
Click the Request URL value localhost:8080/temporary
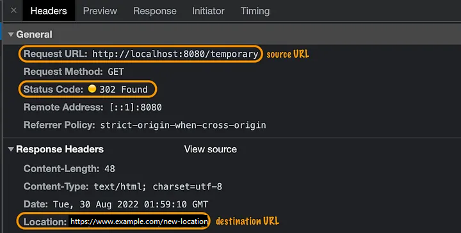[x=175, y=54]
